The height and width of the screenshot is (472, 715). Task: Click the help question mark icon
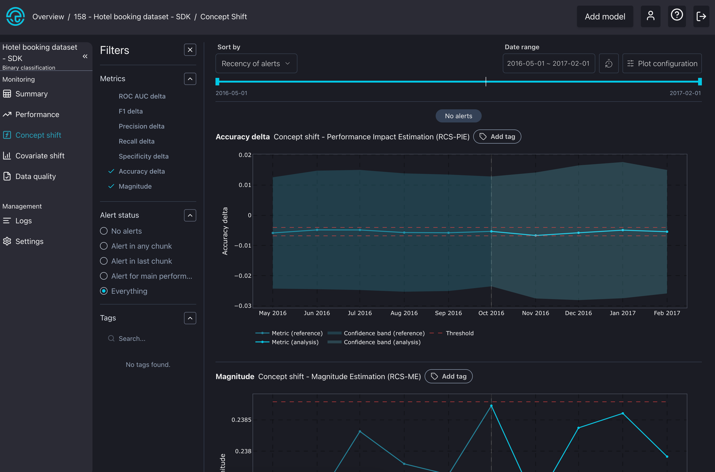pyautogui.click(x=677, y=16)
